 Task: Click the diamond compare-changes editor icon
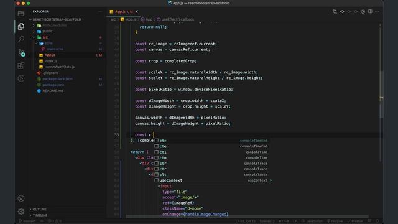(x=342, y=12)
